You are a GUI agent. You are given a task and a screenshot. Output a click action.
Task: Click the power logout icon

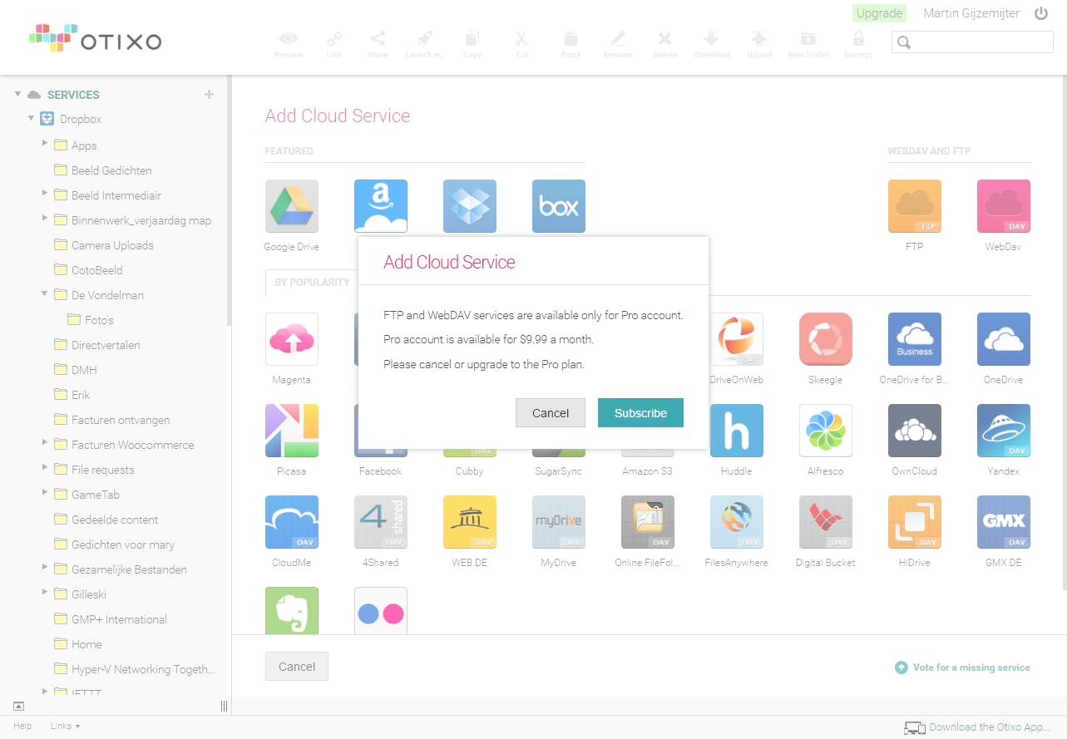[1041, 13]
